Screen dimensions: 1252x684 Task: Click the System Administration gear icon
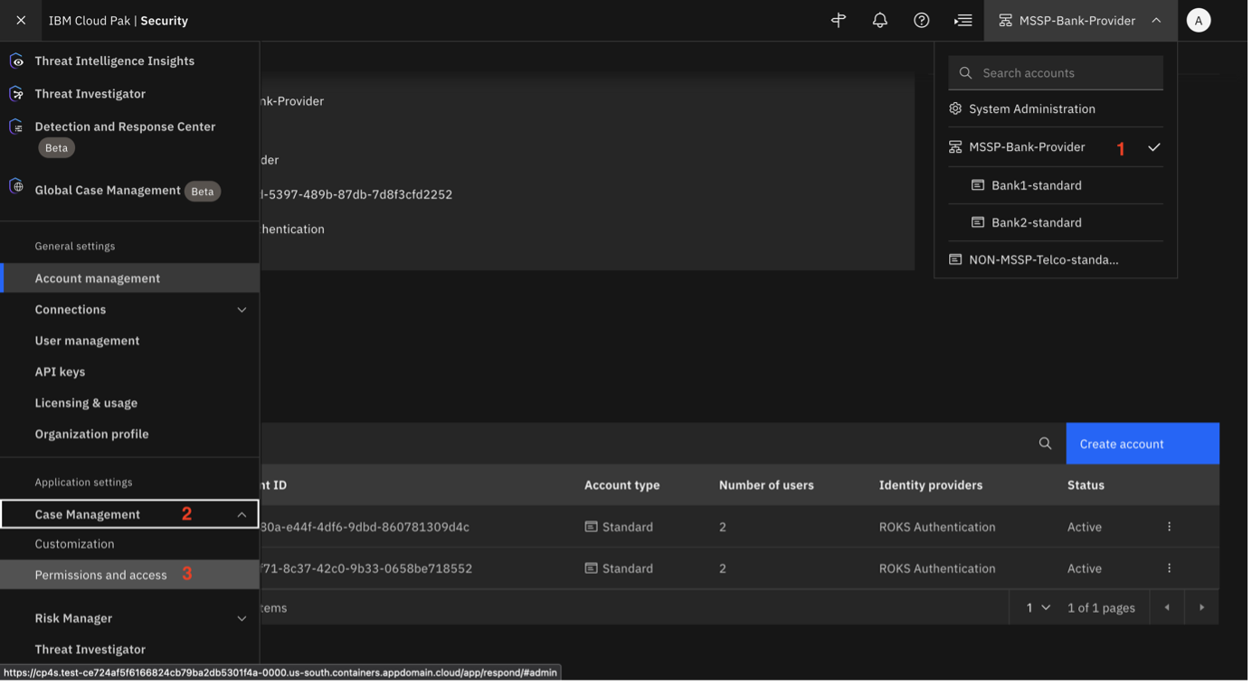click(x=955, y=108)
